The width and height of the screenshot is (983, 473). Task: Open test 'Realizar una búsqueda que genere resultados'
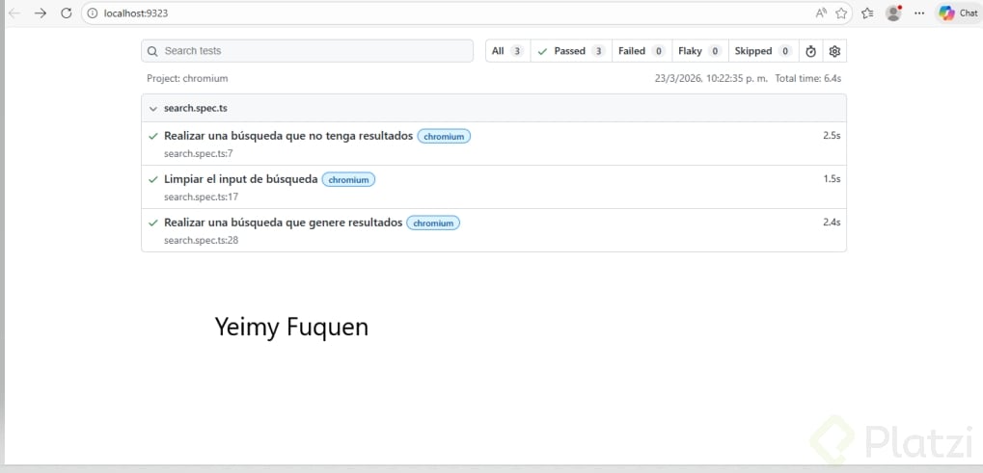point(284,223)
